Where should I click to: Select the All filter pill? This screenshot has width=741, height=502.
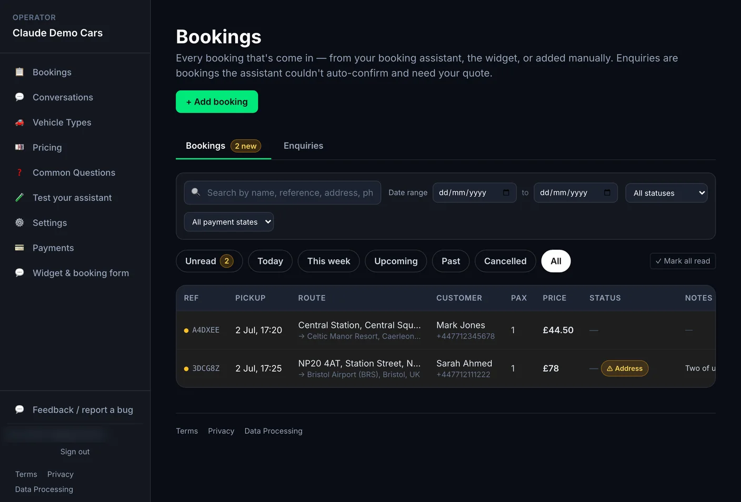[556, 261]
